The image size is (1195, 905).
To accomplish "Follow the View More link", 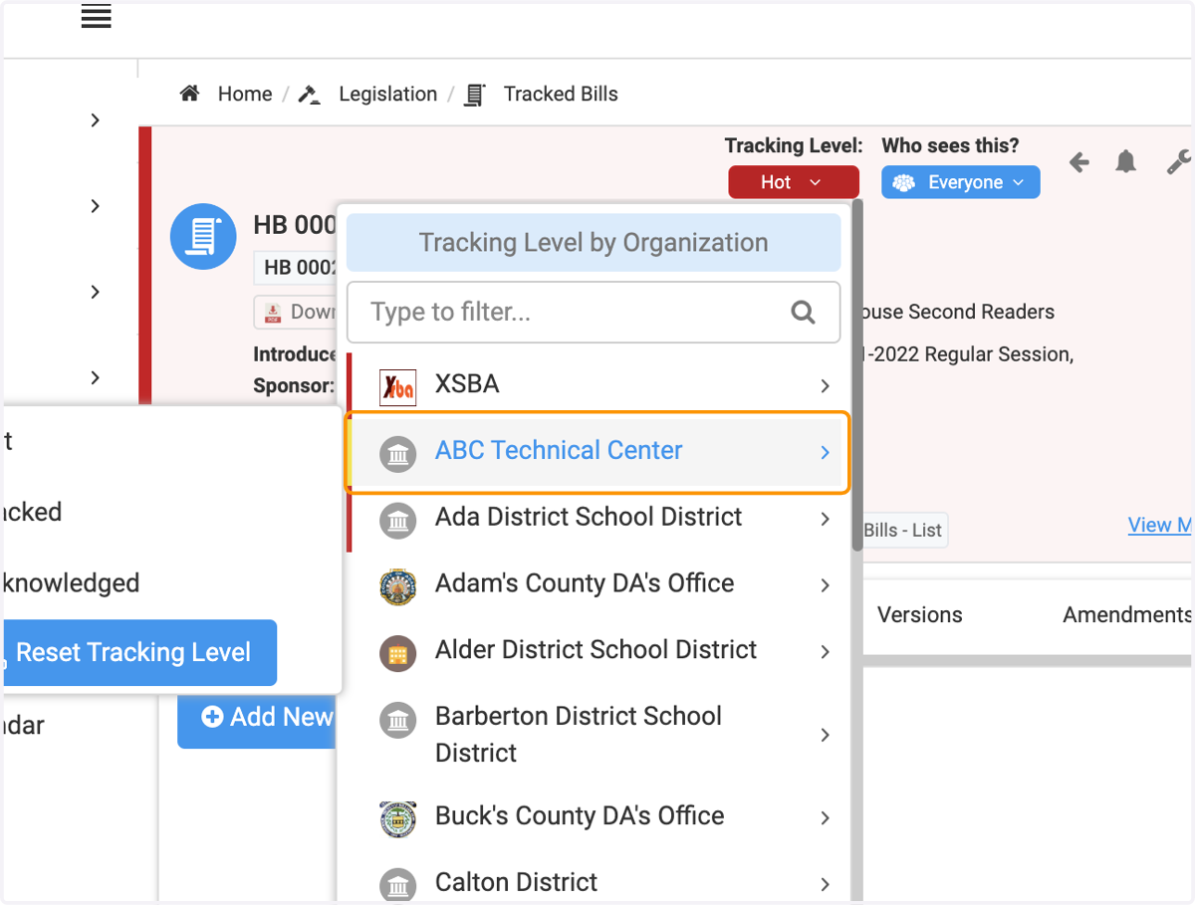I will pos(1160,526).
